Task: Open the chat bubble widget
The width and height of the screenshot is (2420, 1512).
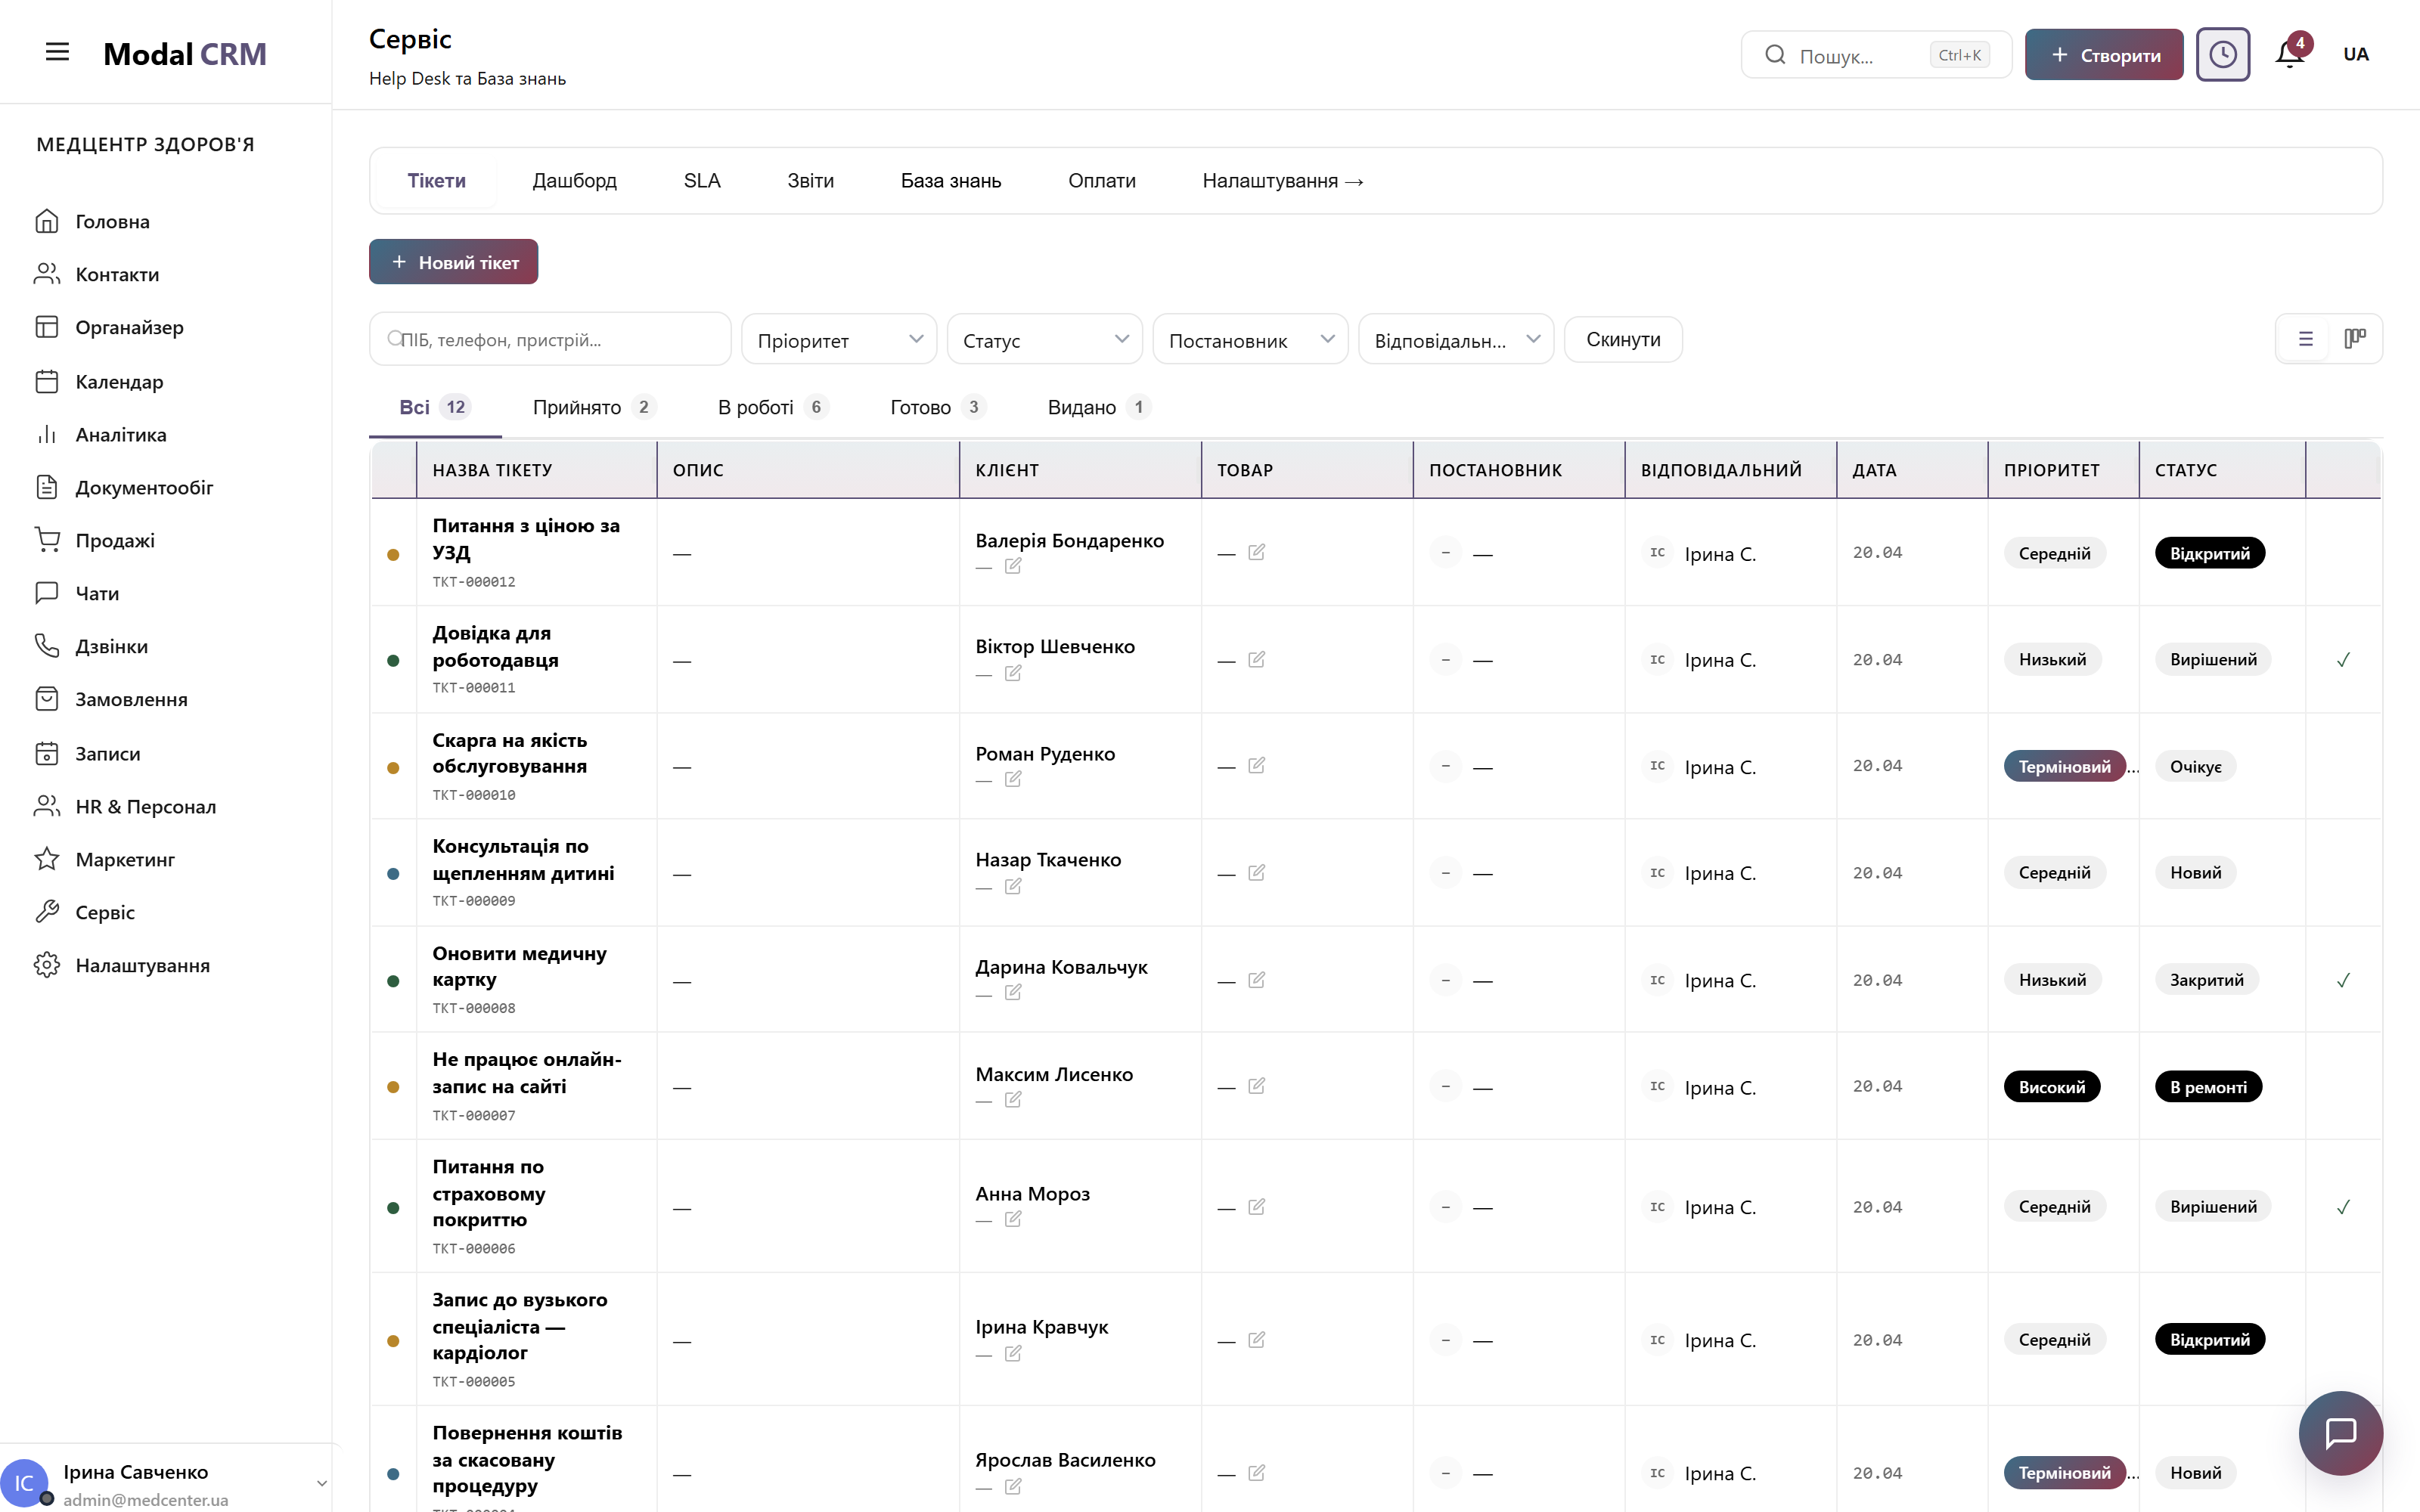Action: (x=2340, y=1432)
